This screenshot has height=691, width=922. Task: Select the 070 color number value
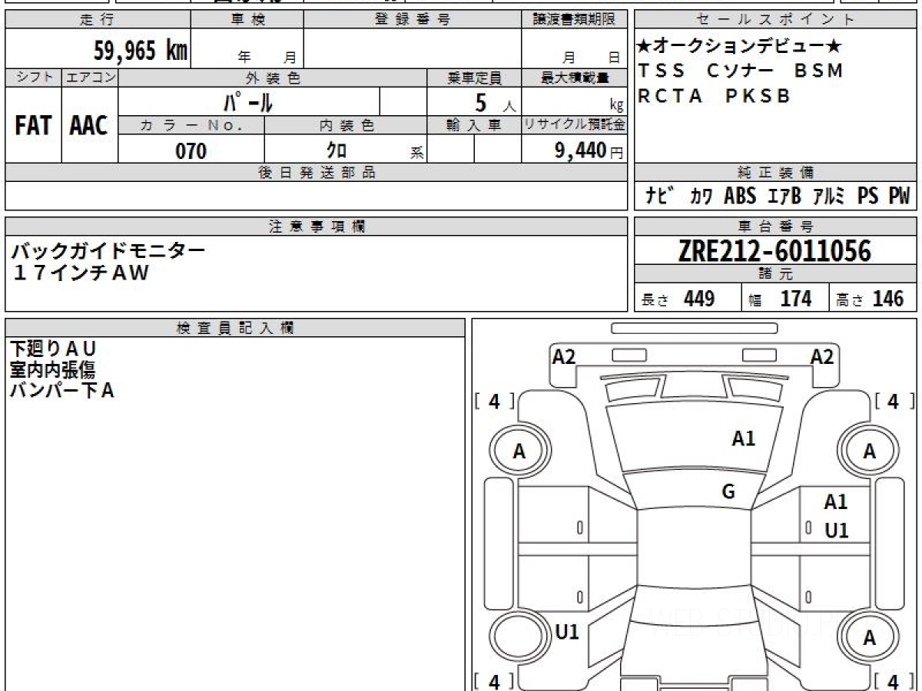[x=191, y=150]
